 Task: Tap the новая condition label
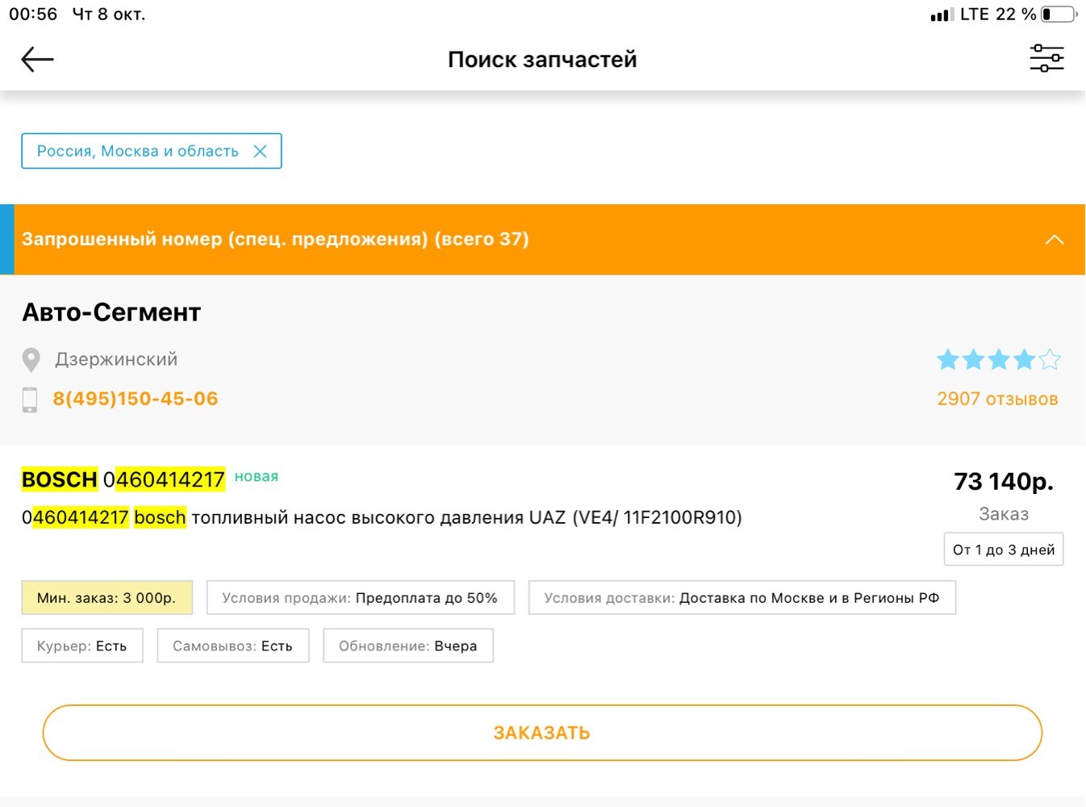(x=257, y=476)
